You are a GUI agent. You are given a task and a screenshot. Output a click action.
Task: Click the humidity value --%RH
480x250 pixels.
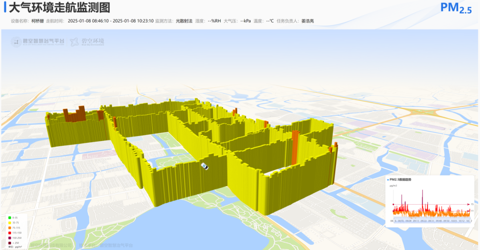(x=214, y=21)
